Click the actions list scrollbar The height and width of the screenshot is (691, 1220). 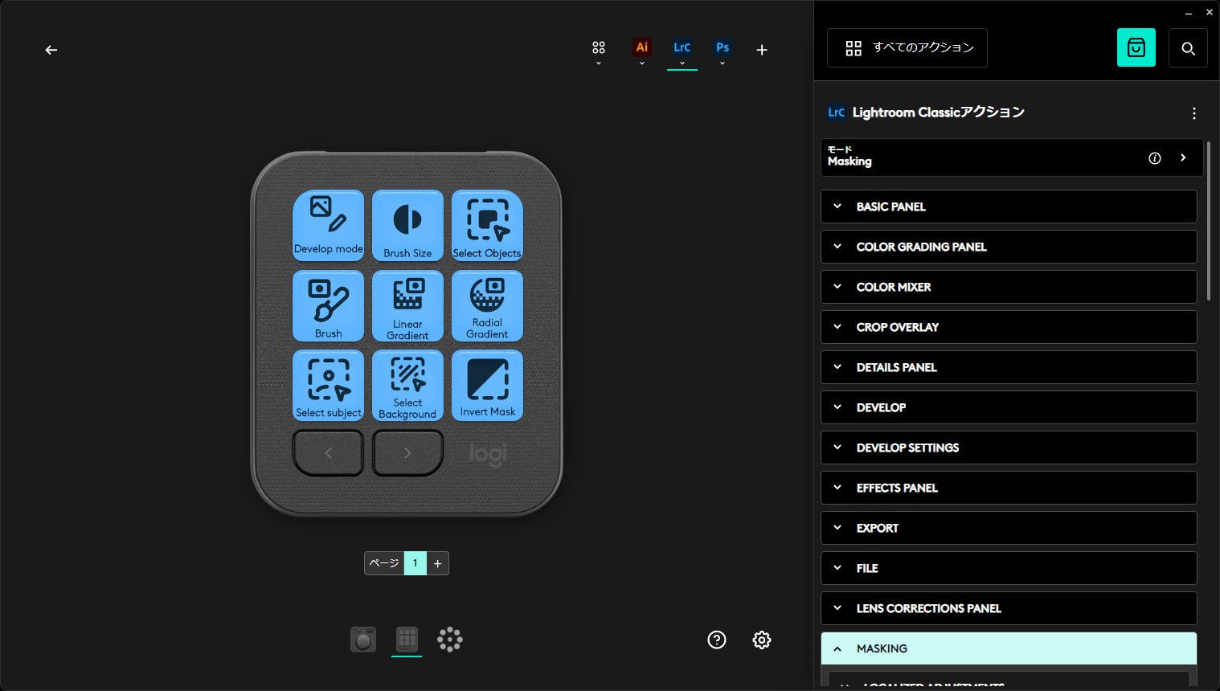(x=1209, y=221)
